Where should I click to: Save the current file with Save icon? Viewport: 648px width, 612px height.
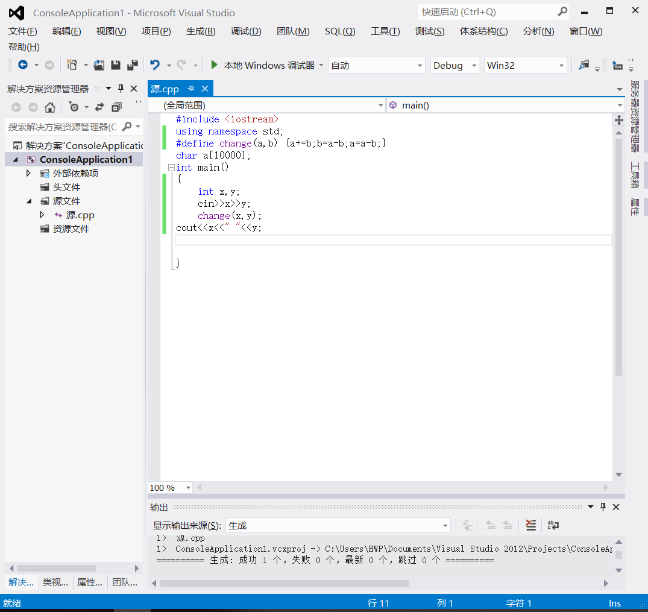click(116, 65)
